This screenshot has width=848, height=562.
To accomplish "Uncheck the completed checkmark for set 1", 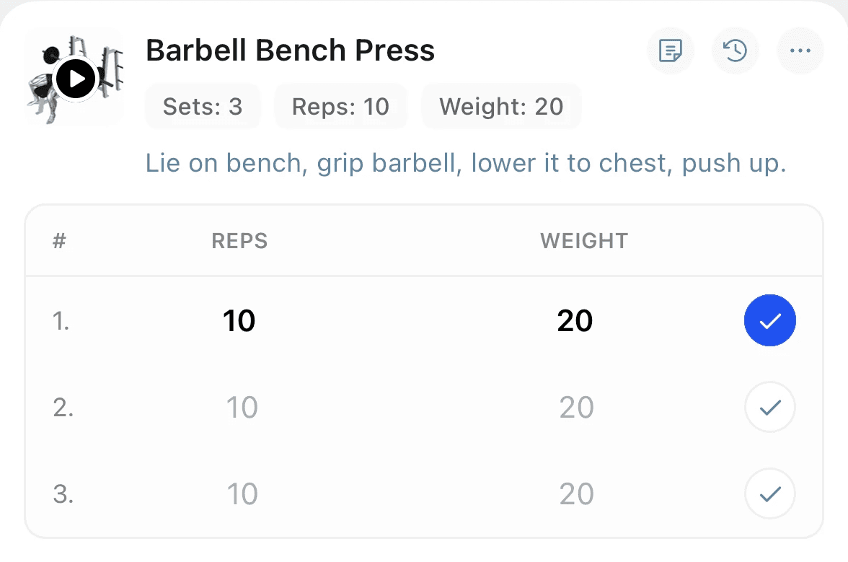I will [x=769, y=320].
